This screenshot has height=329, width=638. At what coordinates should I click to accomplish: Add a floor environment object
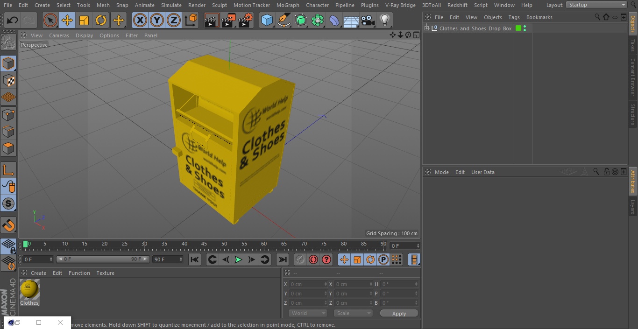tap(351, 20)
